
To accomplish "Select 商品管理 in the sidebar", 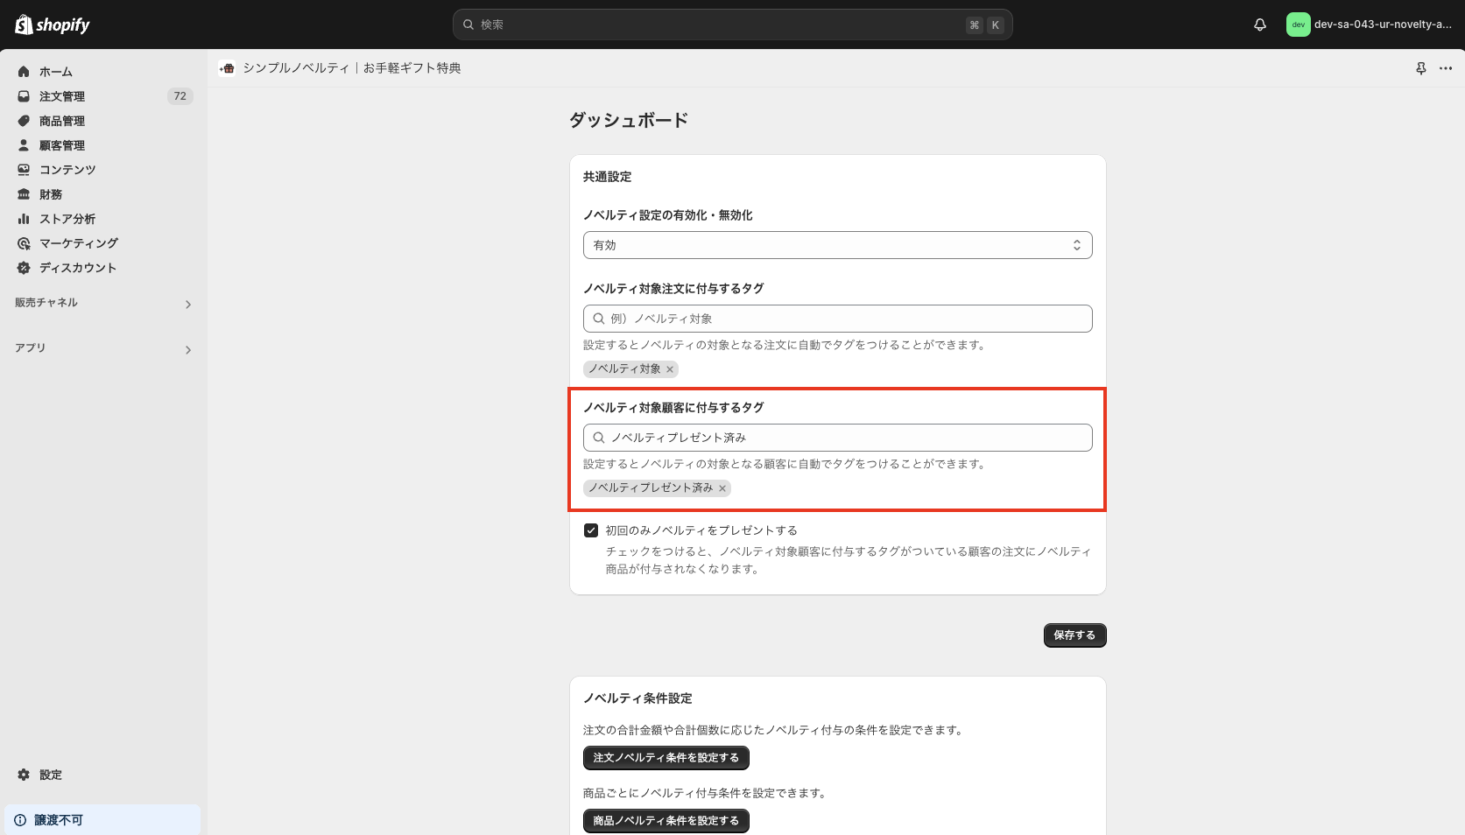I will (61, 121).
